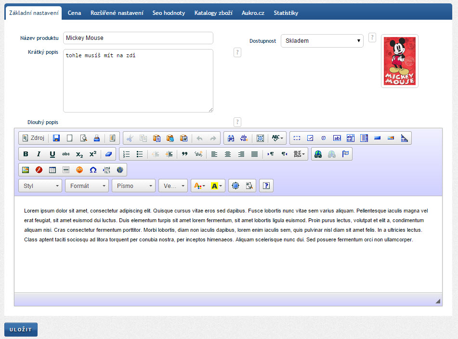This screenshot has width=458, height=339.
Task: Click the insert link globe icon
Action: click(x=318, y=154)
